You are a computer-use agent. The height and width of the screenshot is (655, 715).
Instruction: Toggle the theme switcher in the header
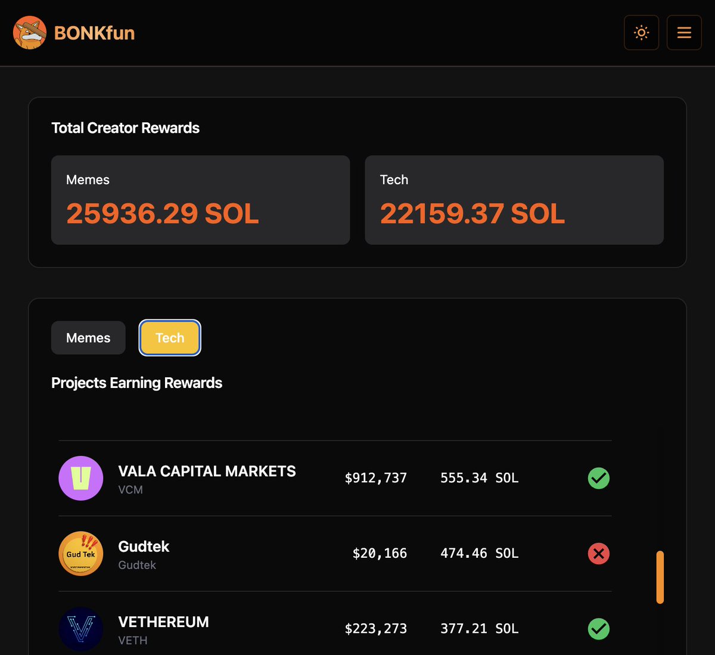click(641, 33)
